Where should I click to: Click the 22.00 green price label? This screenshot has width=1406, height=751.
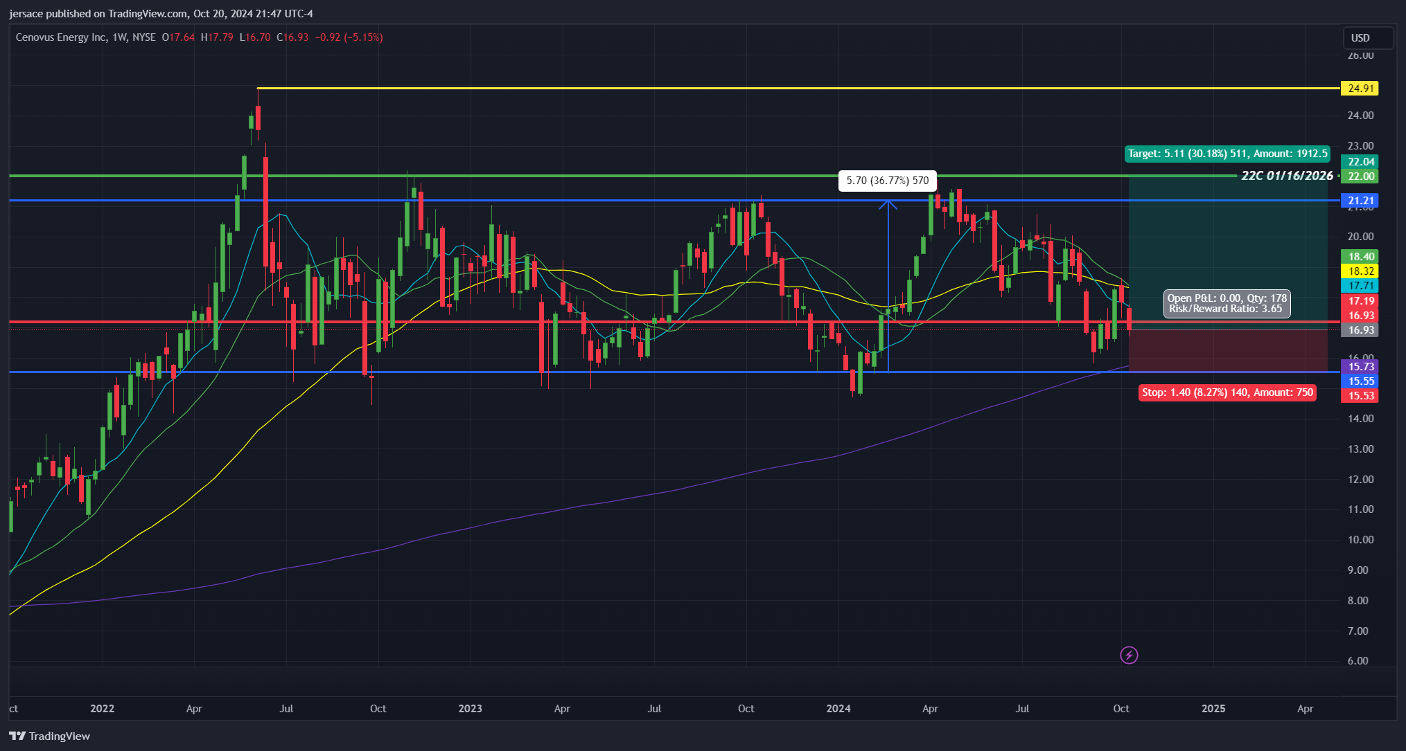click(x=1360, y=177)
